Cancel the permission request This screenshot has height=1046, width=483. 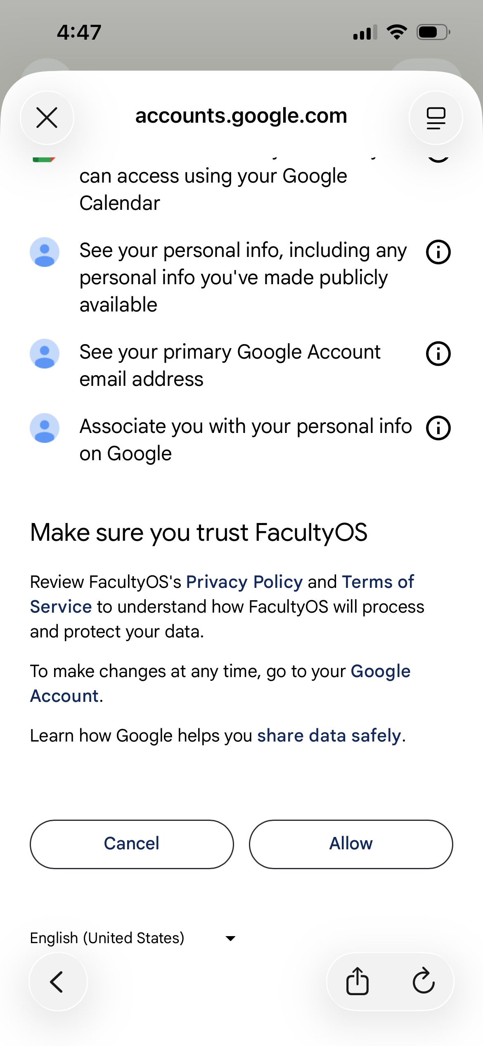point(132,844)
